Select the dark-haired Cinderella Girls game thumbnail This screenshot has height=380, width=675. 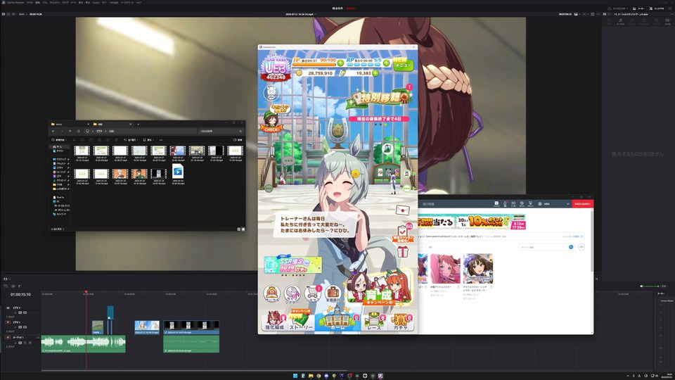(x=478, y=269)
